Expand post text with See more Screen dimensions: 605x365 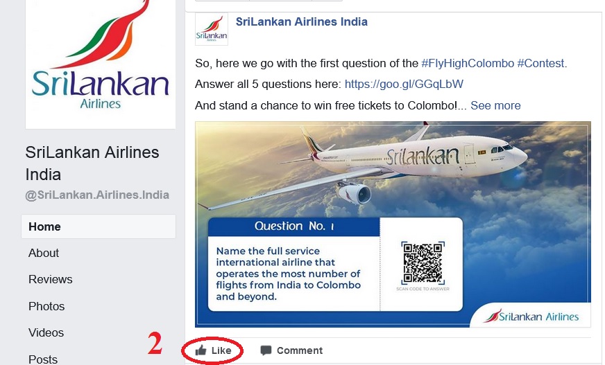point(495,105)
